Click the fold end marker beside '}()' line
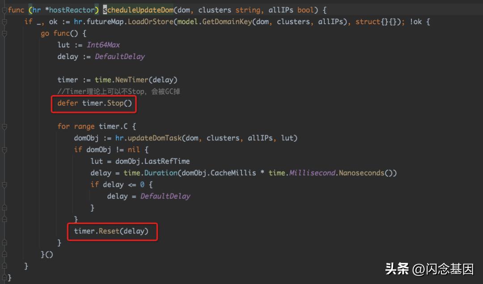 [x=4, y=254]
